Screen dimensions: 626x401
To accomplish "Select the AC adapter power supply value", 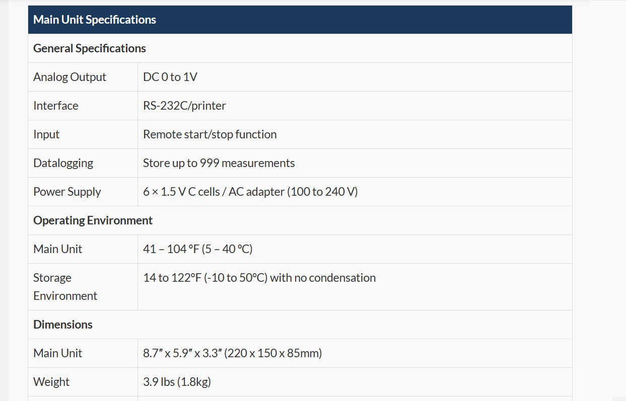I will coord(250,192).
